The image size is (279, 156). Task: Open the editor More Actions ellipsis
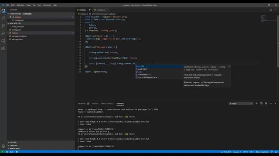pyautogui.click(x=276, y=10)
